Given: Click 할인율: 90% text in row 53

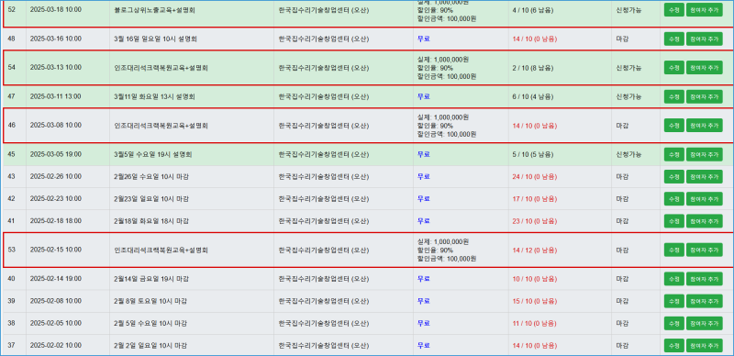Looking at the screenshot, I should [435, 250].
